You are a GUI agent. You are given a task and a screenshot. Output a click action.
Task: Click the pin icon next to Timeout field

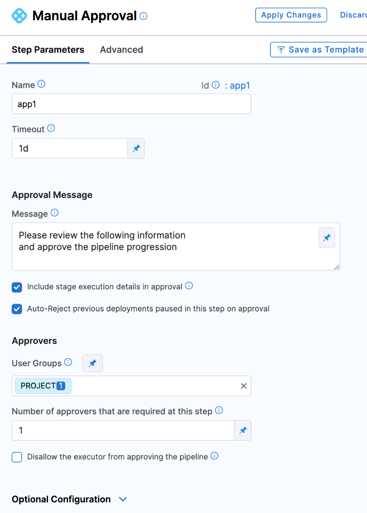tap(136, 148)
